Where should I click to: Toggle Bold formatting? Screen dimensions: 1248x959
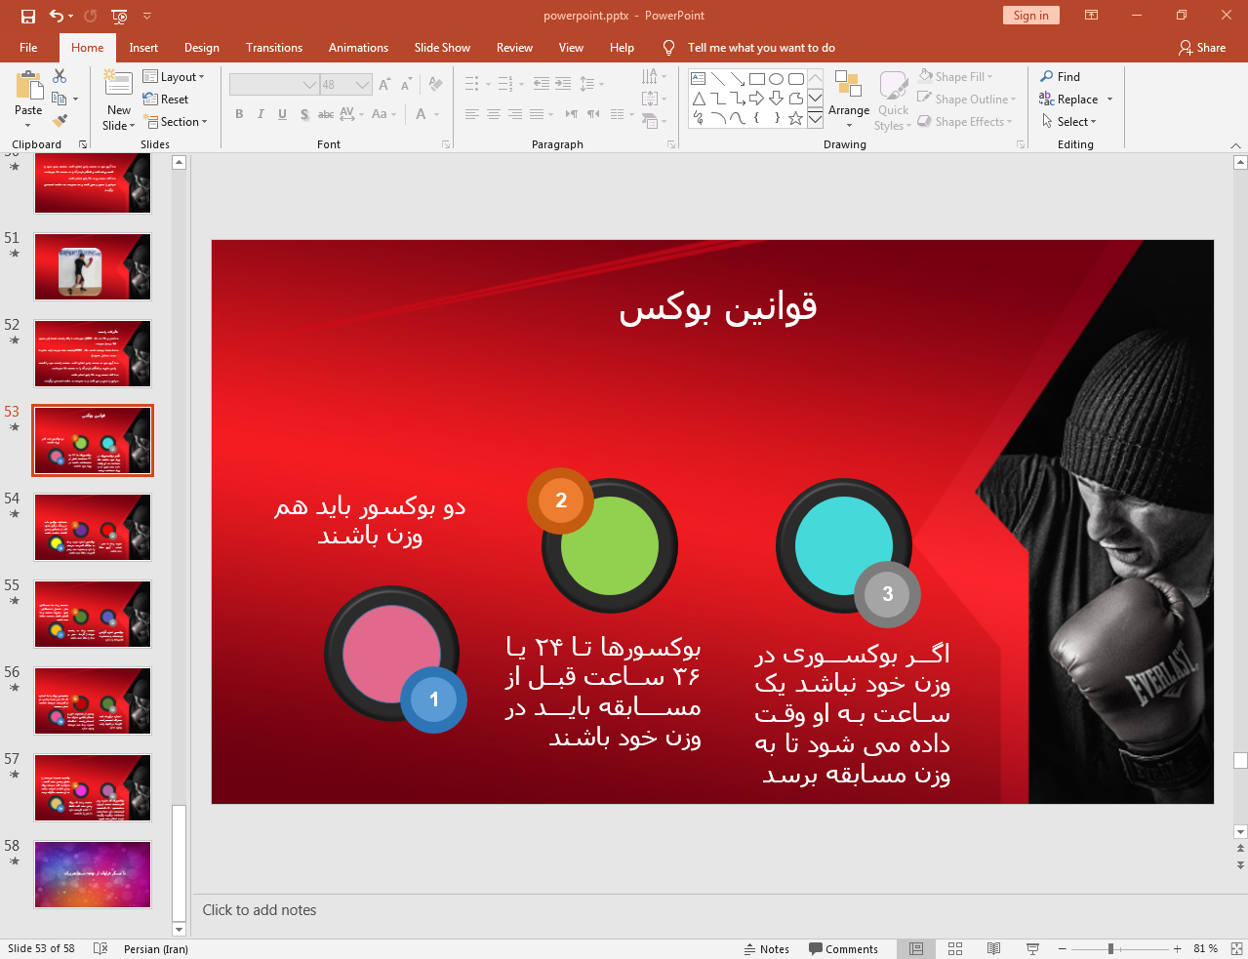(239, 114)
